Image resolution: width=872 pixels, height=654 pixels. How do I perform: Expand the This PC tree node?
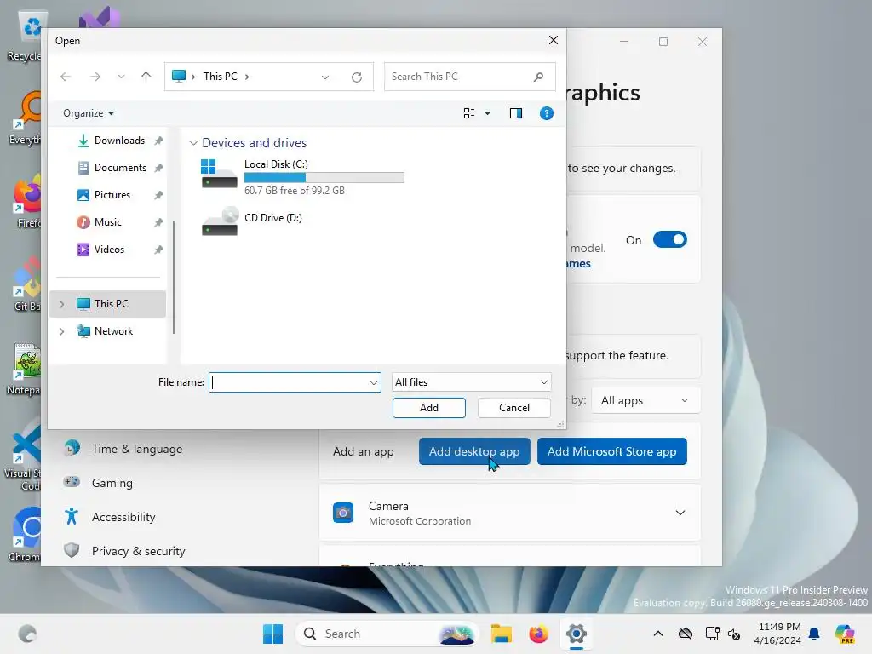[x=61, y=304]
